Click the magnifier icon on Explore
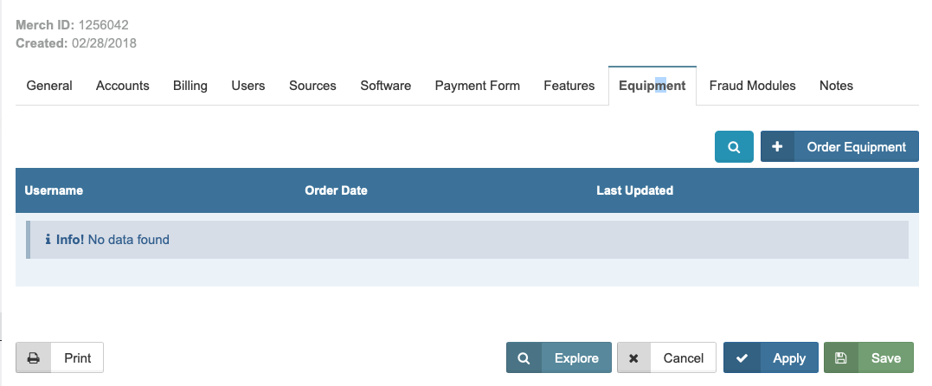Screen dimensions: 932x386 pyautogui.click(x=524, y=358)
